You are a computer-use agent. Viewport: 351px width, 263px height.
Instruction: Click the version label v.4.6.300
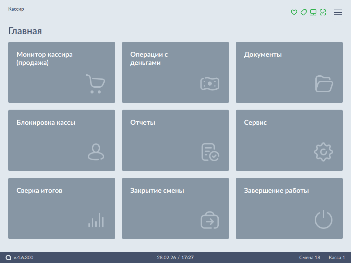(x=24, y=258)
